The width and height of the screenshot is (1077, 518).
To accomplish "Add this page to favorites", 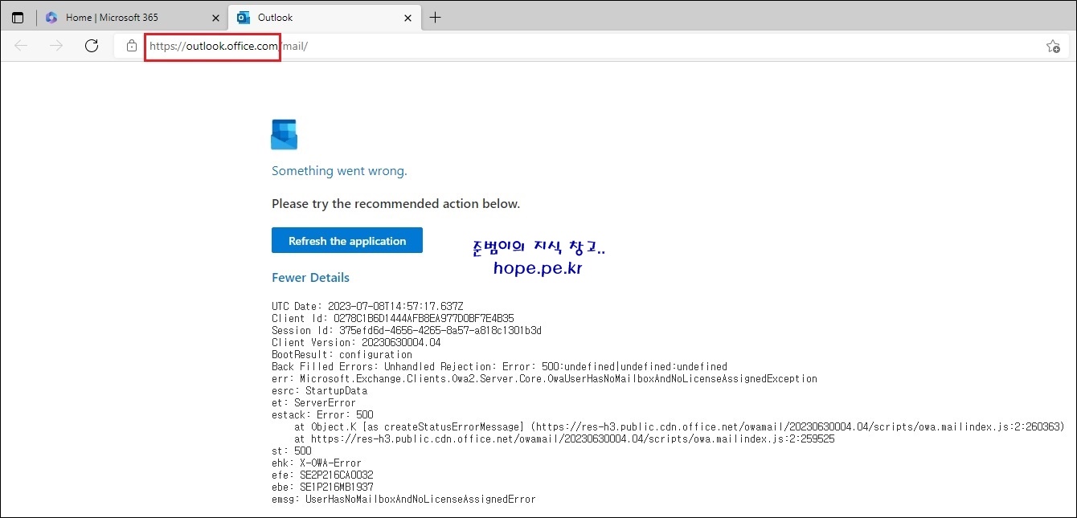I will pyautogui.click(x=1053, y=46).
